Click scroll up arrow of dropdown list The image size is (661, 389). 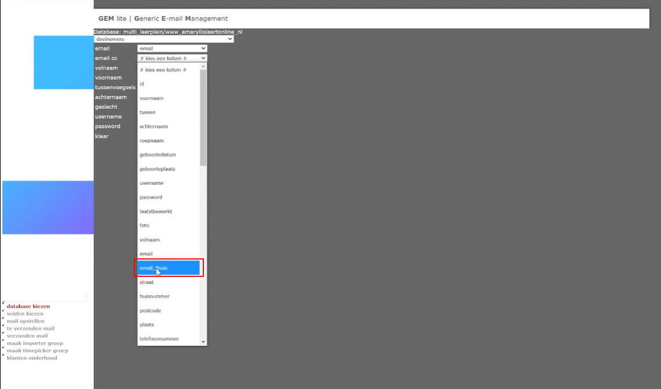pyautogui.click(x=203, y=66)
